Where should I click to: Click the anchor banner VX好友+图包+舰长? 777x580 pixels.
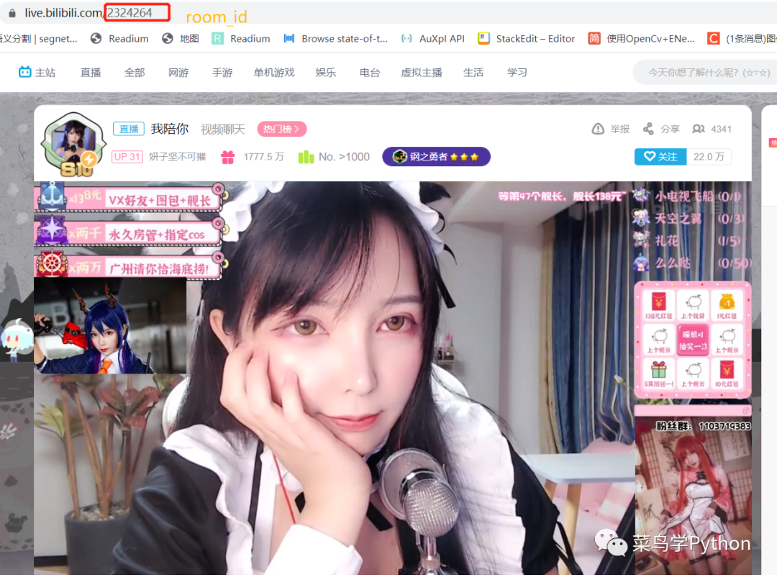click(x=128, y=199)
